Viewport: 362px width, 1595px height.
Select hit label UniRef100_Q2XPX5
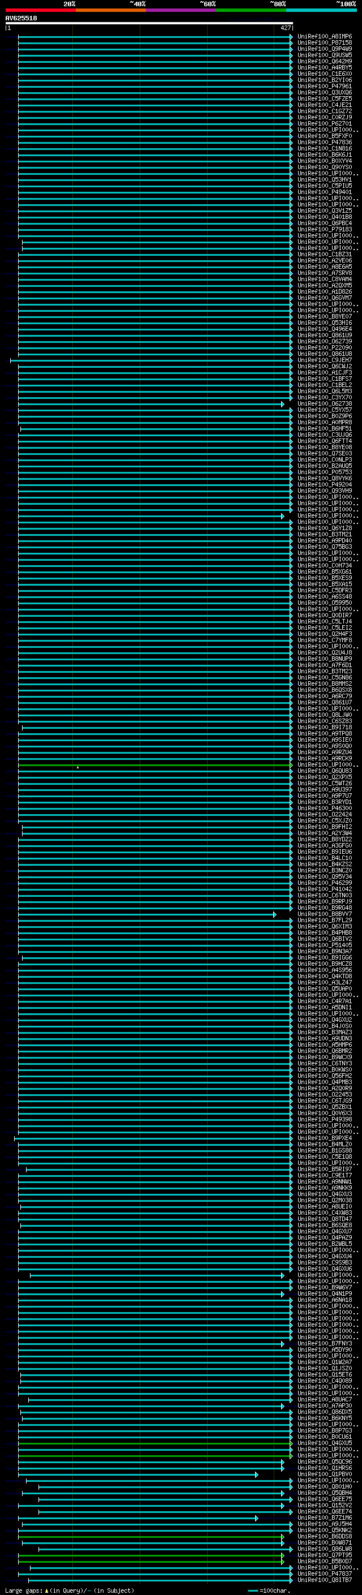pos(324,777)
